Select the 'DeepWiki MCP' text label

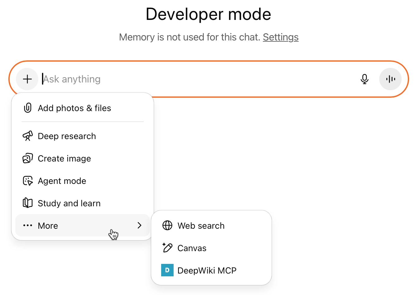click(x=207, y=270)
